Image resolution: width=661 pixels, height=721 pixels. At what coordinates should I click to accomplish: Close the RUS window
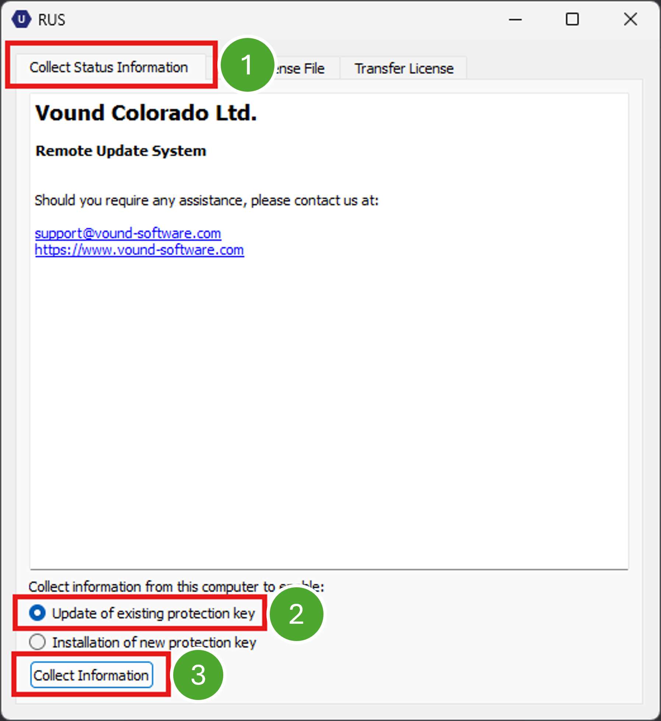click(630, 20)
